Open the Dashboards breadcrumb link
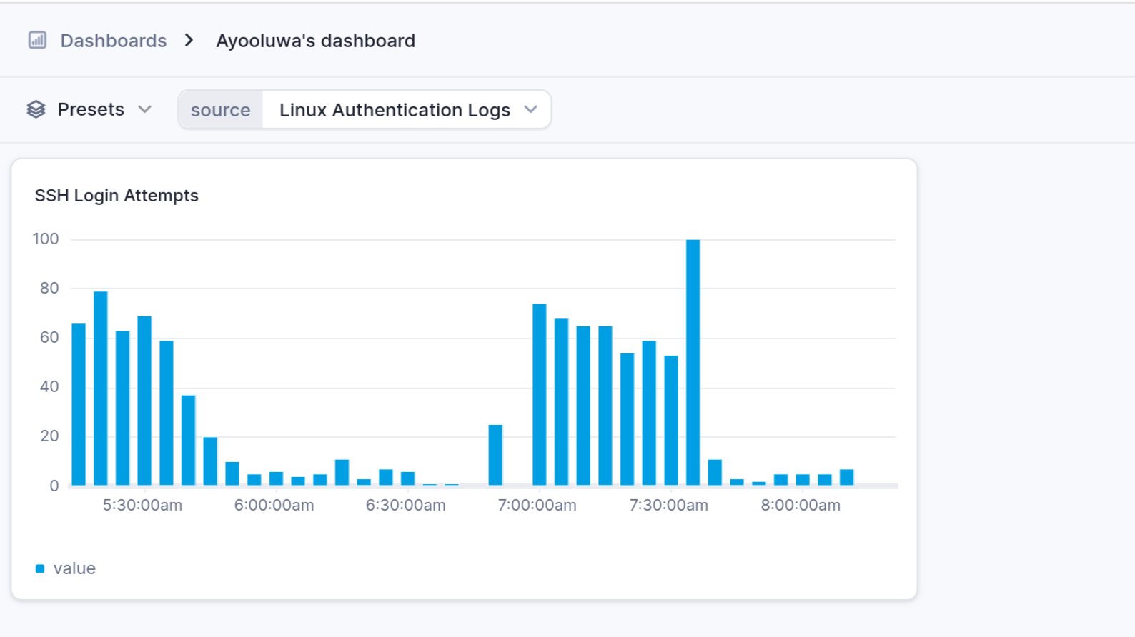The height and width of the screenshot is (637, 1135). click(113, 41)
